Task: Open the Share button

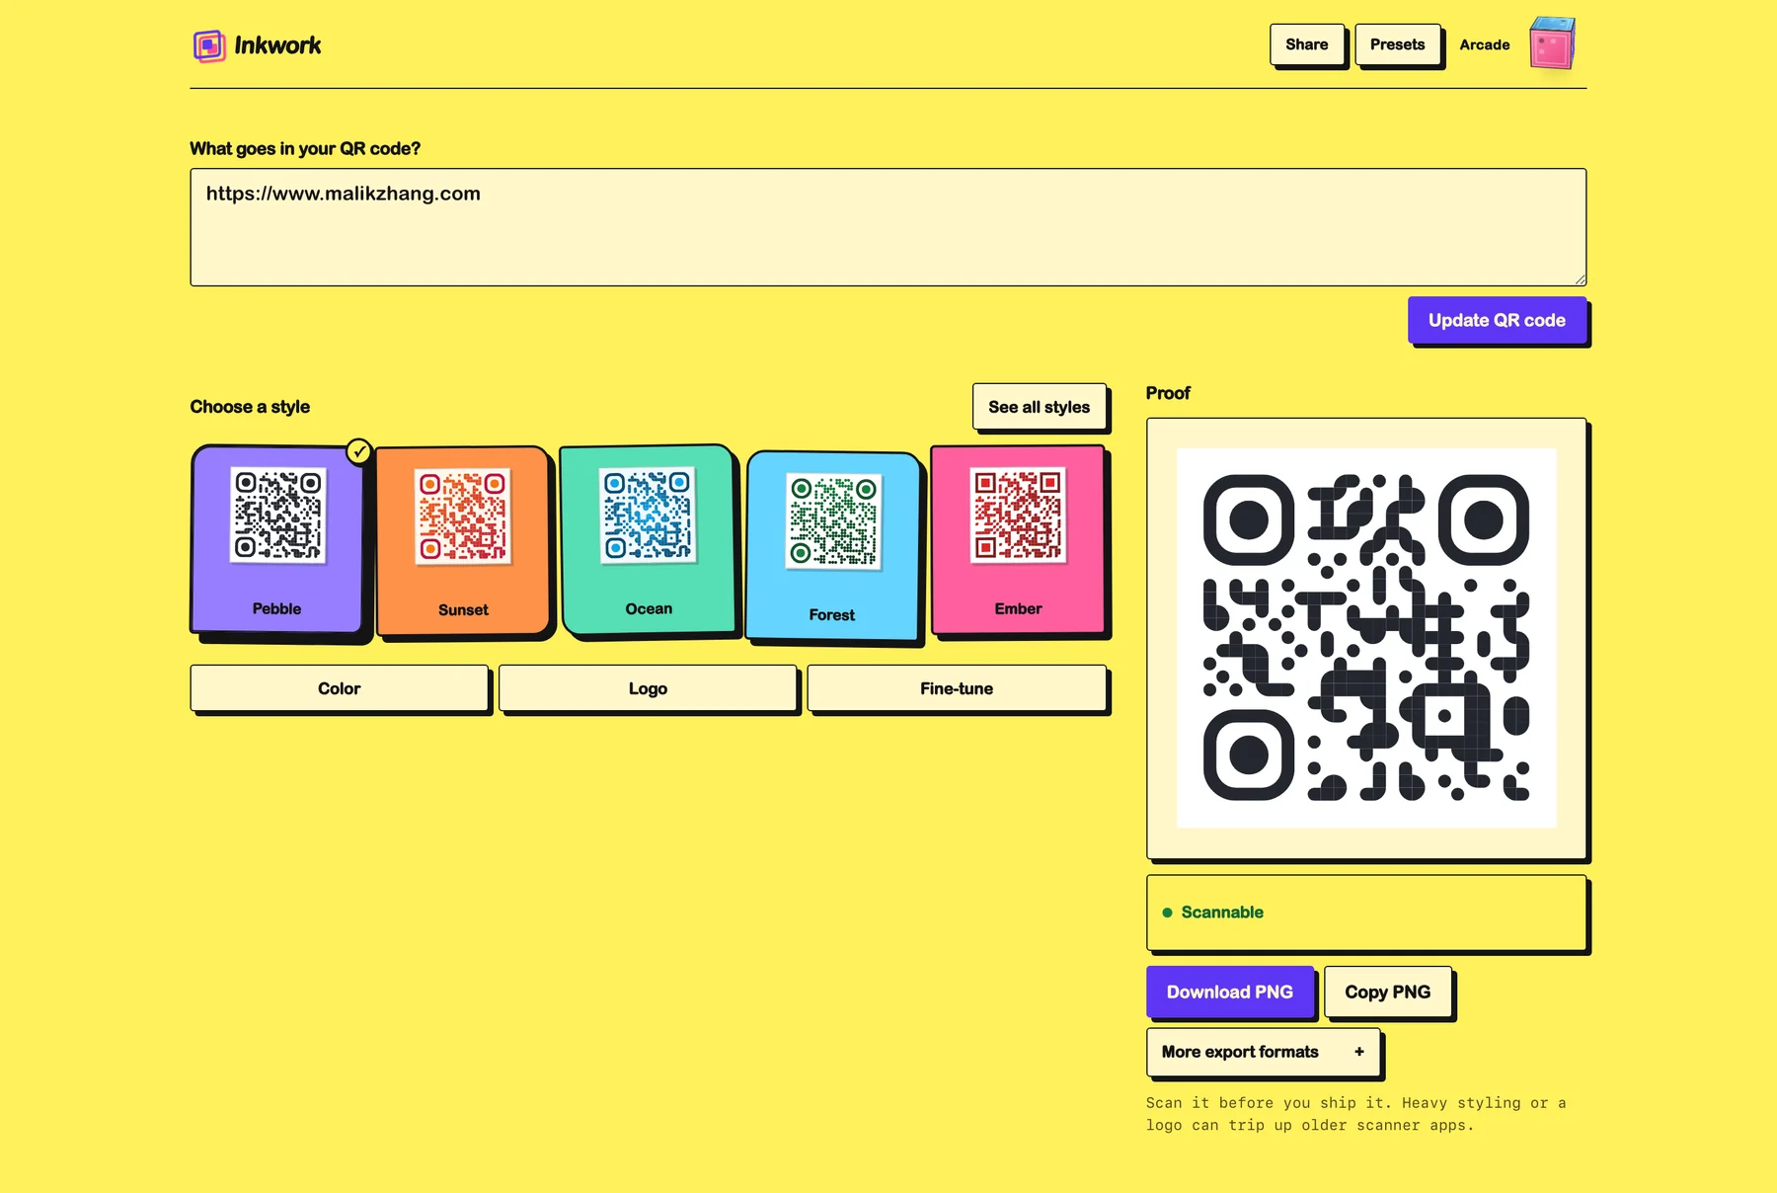Action: (x=1306, y=44)
